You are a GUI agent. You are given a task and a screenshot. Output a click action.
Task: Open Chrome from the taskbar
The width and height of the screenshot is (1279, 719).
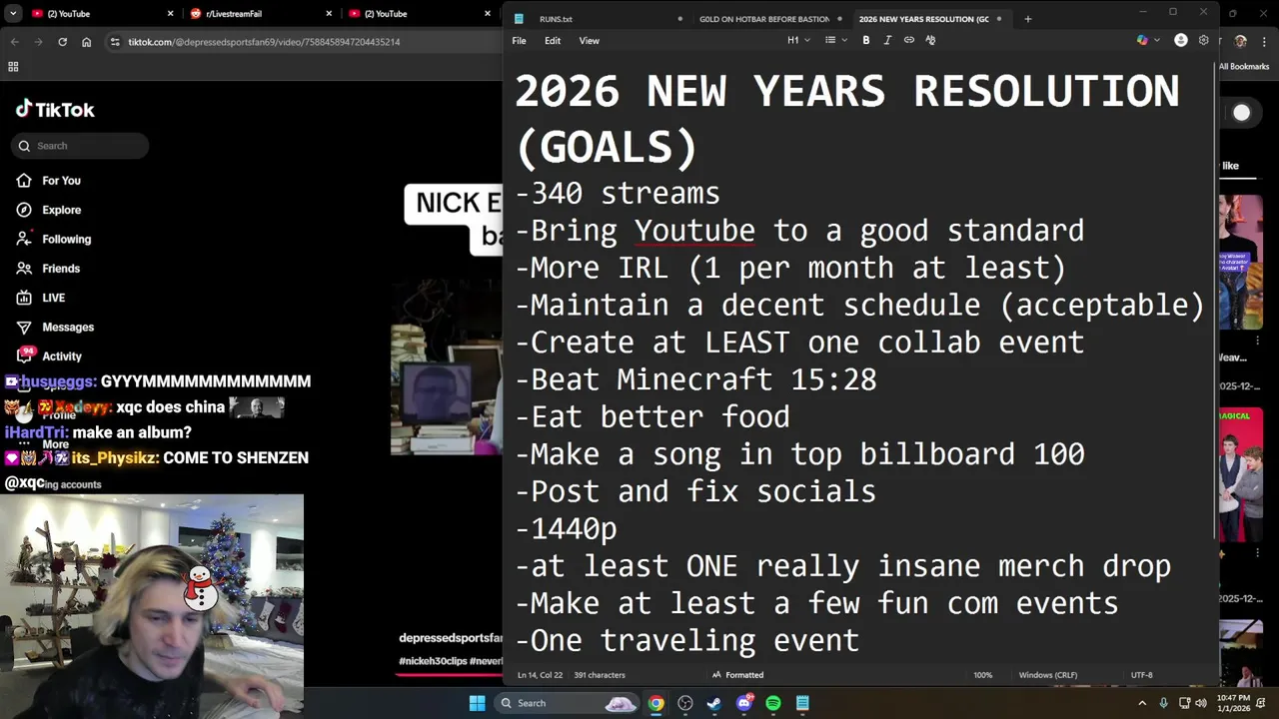point(655,703)
